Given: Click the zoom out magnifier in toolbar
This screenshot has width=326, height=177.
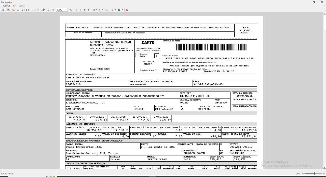Looking at the screenshot, I should pos(53,10).
